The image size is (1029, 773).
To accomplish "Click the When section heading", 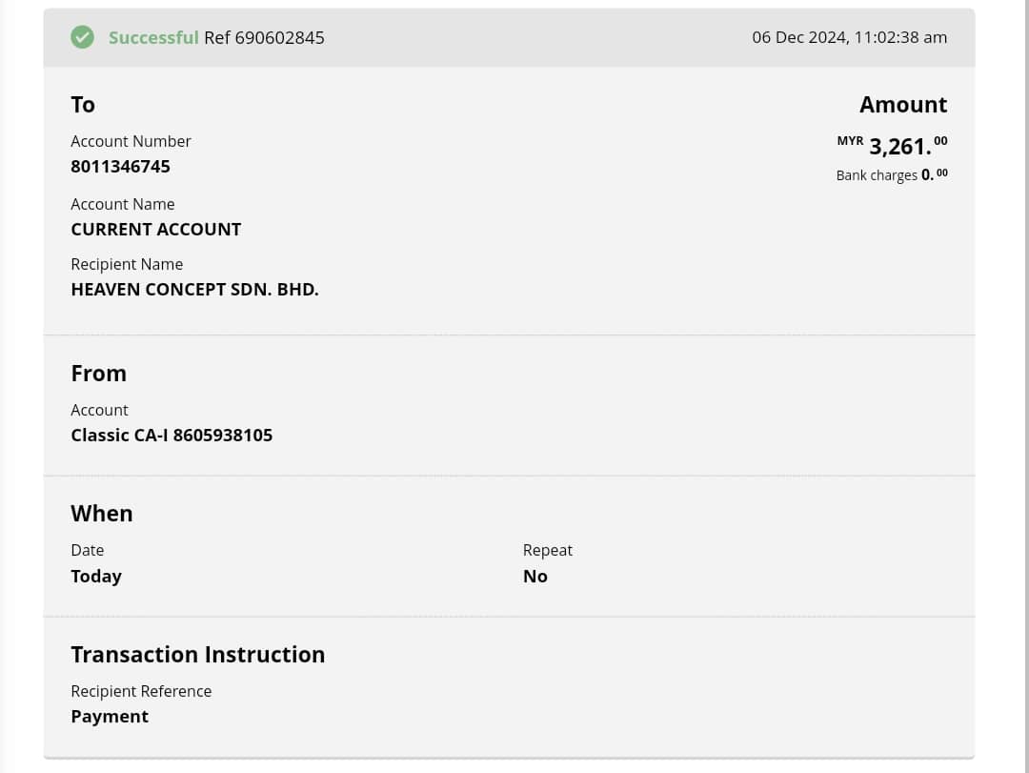I will click(x=101, y=513).
